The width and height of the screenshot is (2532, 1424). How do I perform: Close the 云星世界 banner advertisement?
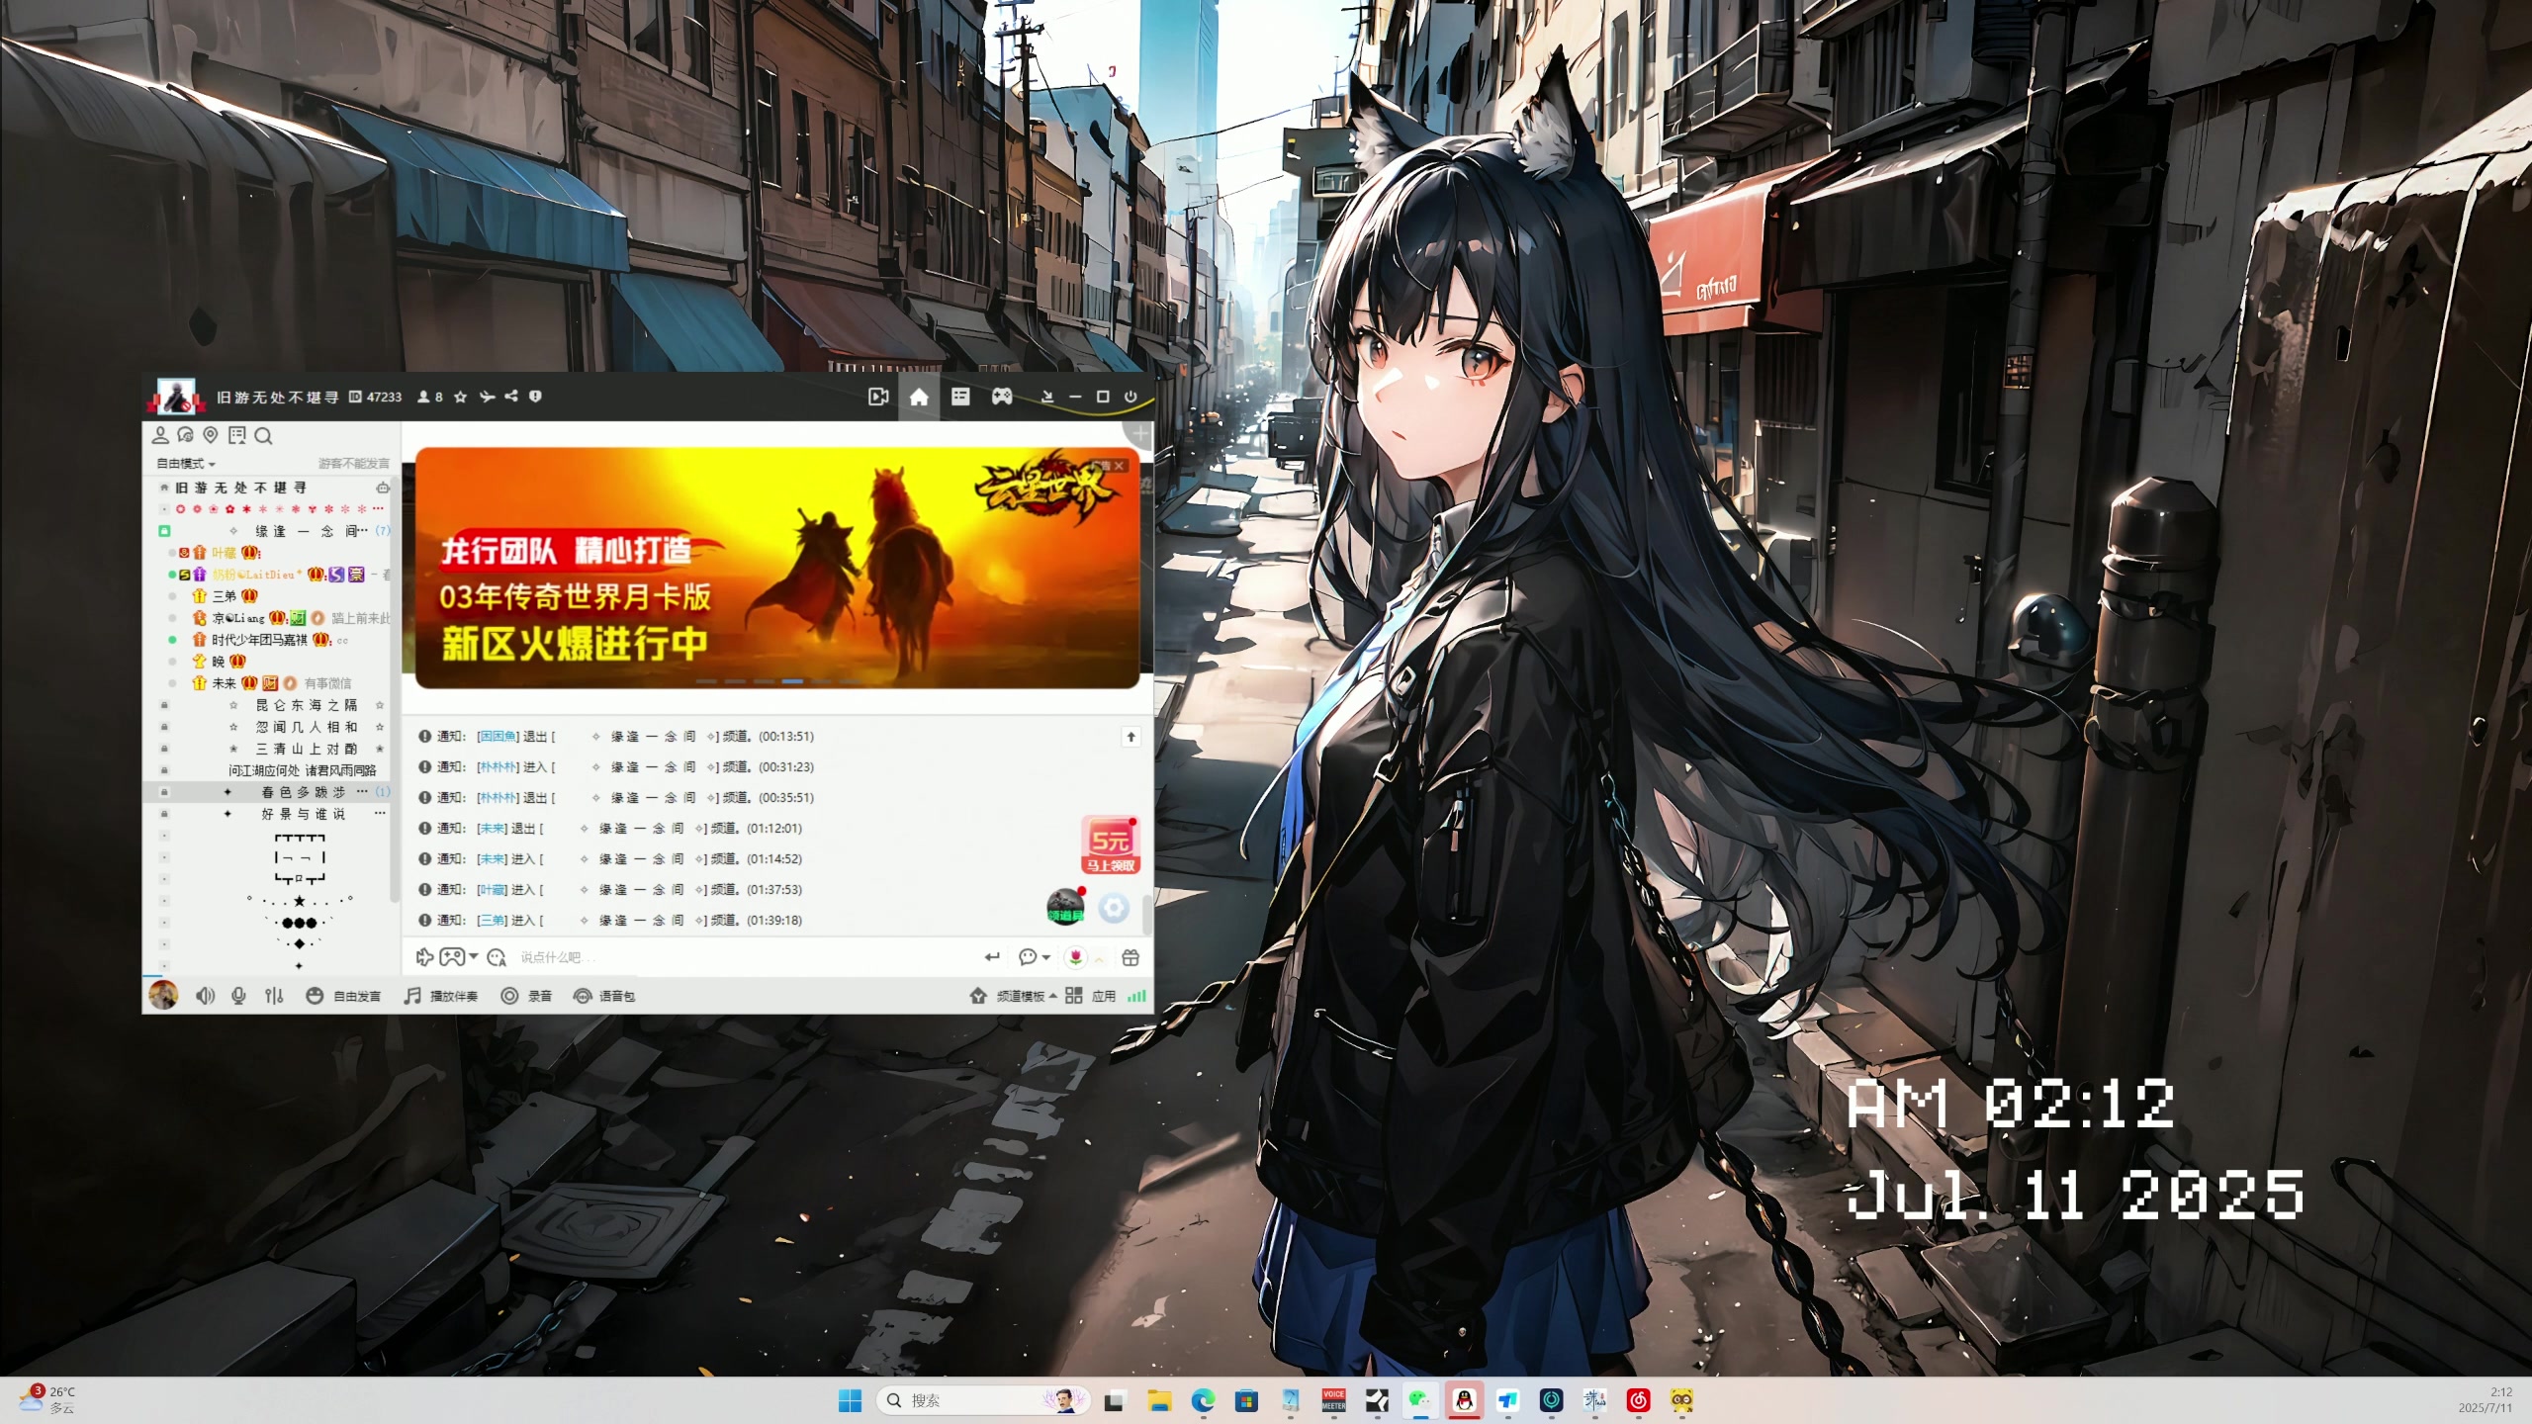1119,466
